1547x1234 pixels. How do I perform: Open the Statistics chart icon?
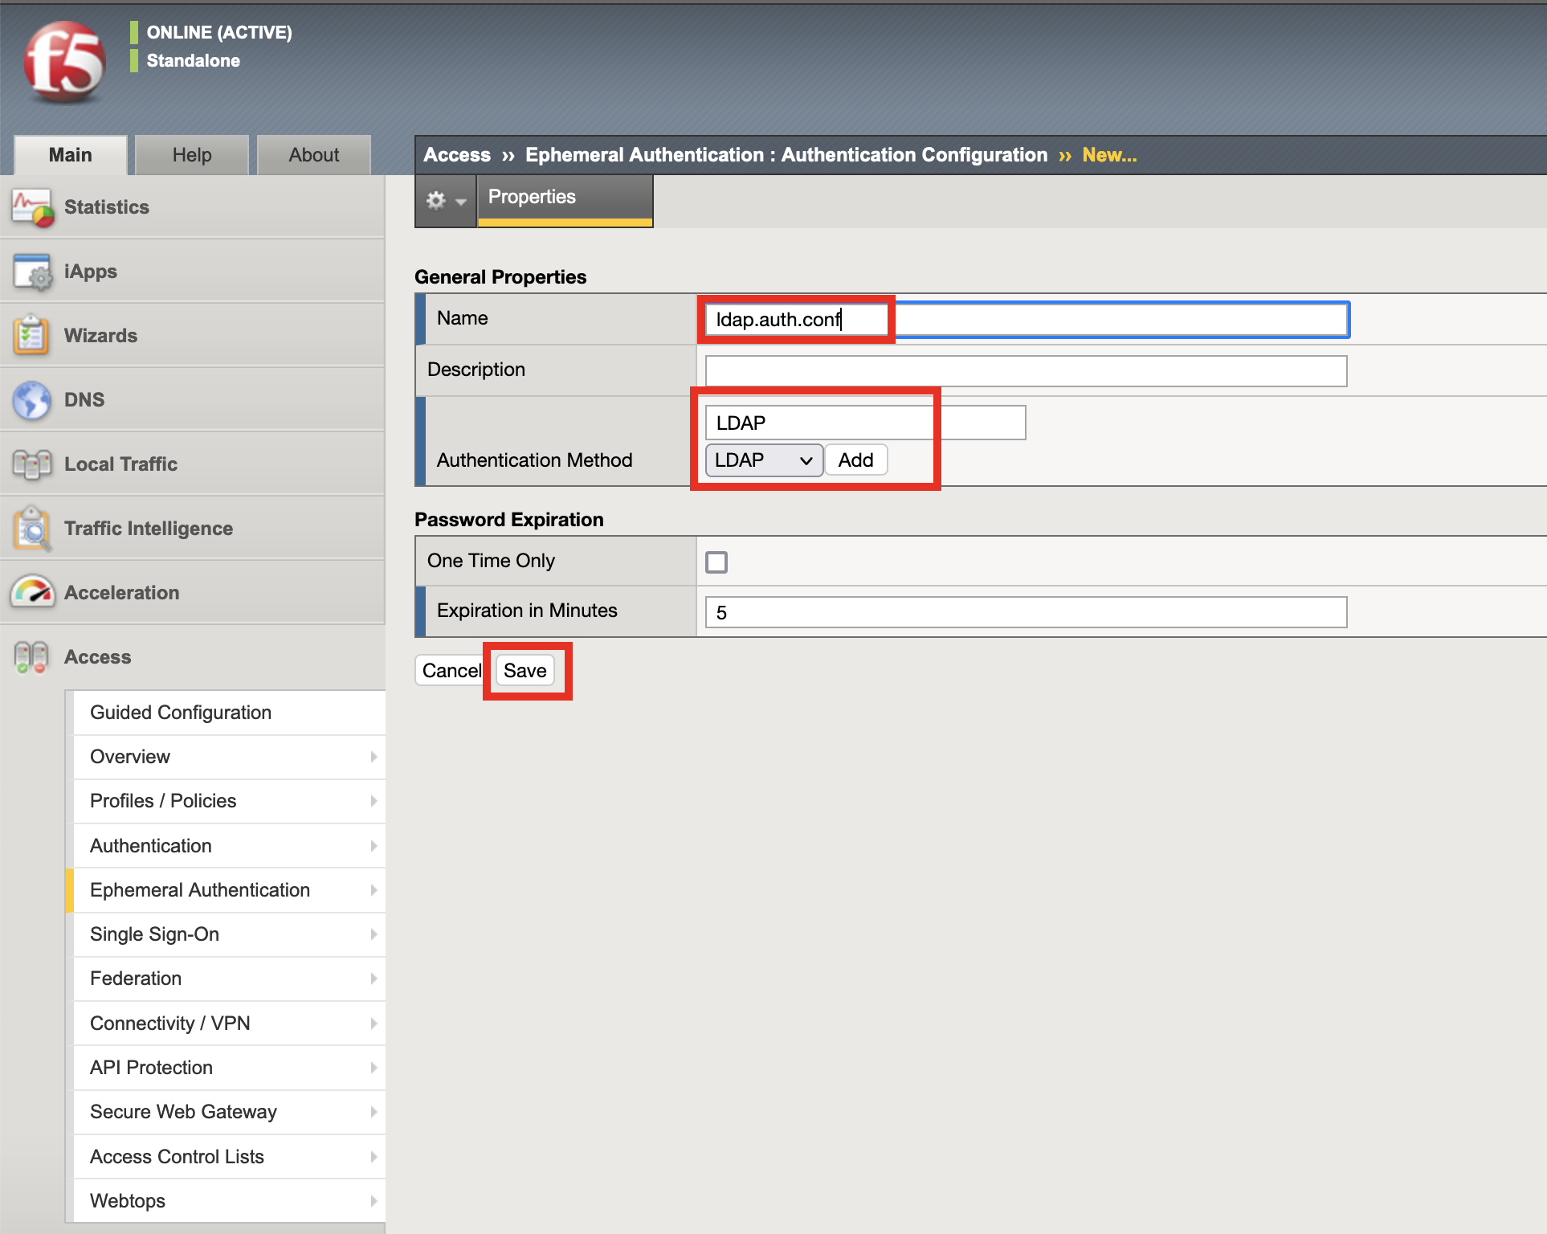coord(32,207)
